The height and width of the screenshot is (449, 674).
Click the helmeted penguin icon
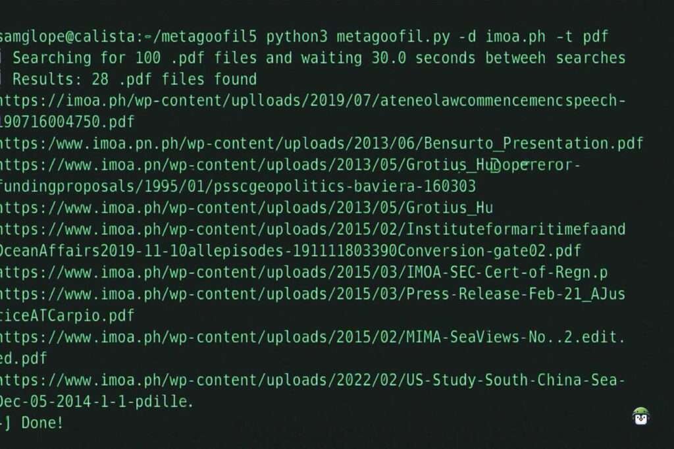pyautogui.click(x=641, y=416)
